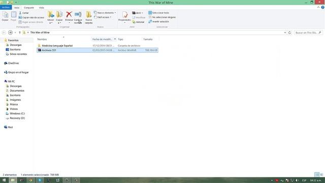Screen dimensions: 325x183
Task: Open Música under Mi PC
Action: click(x=14, y=104)
